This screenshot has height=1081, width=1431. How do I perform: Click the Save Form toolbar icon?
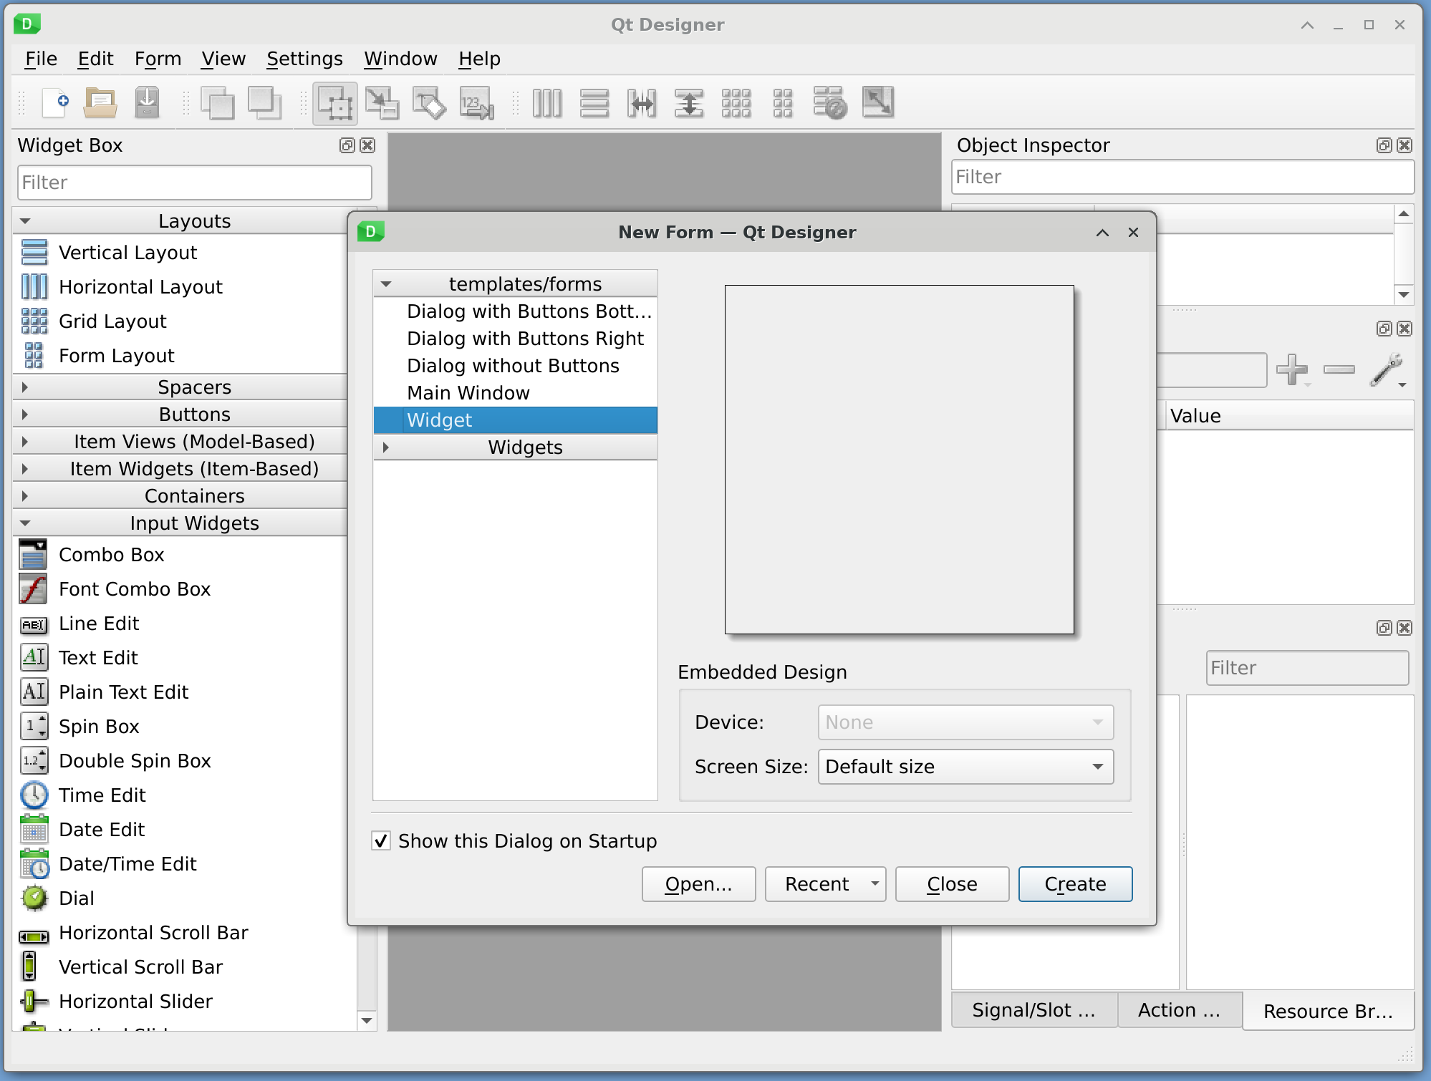pos(147,102)
